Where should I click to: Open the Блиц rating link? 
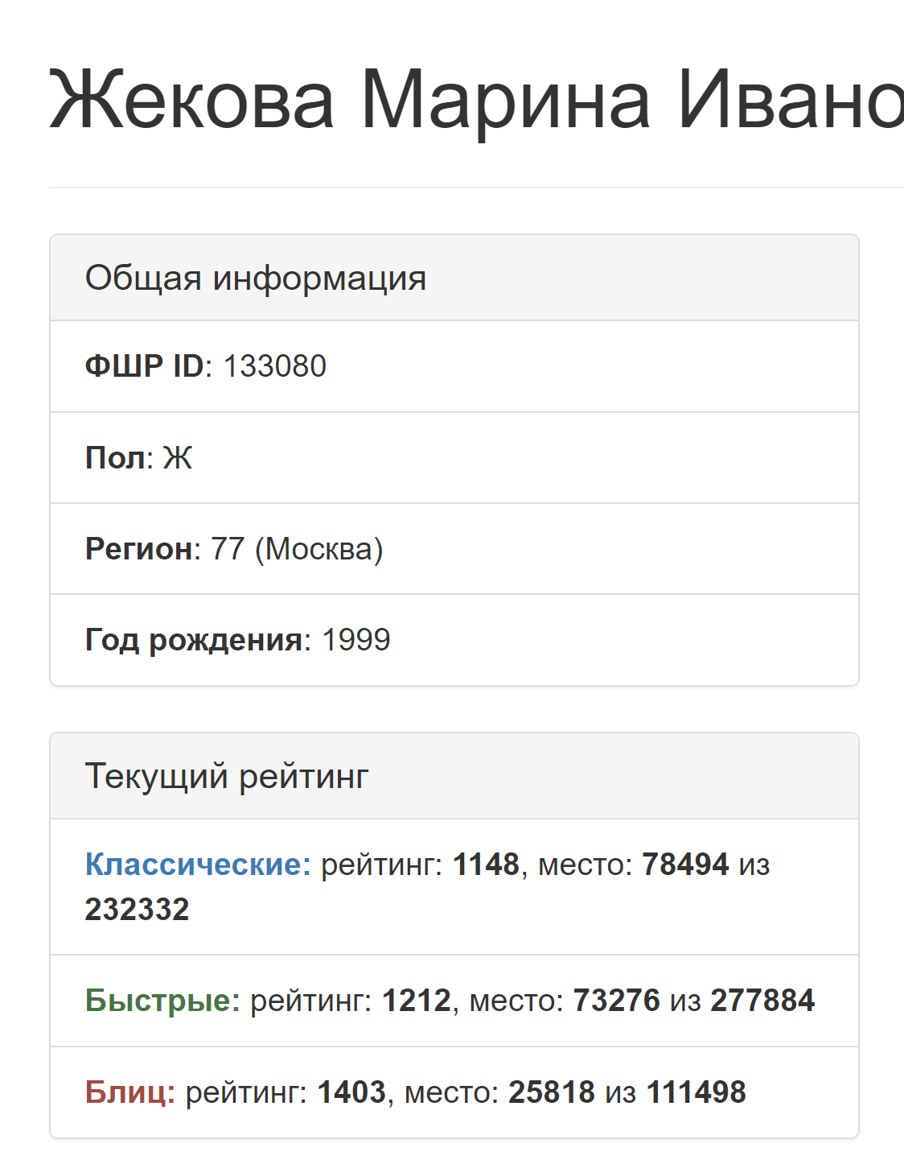129,1092
